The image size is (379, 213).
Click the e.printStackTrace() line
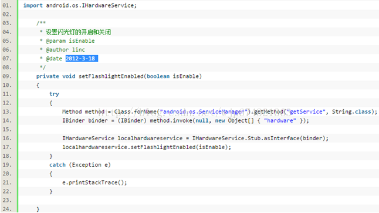[94, 182]
